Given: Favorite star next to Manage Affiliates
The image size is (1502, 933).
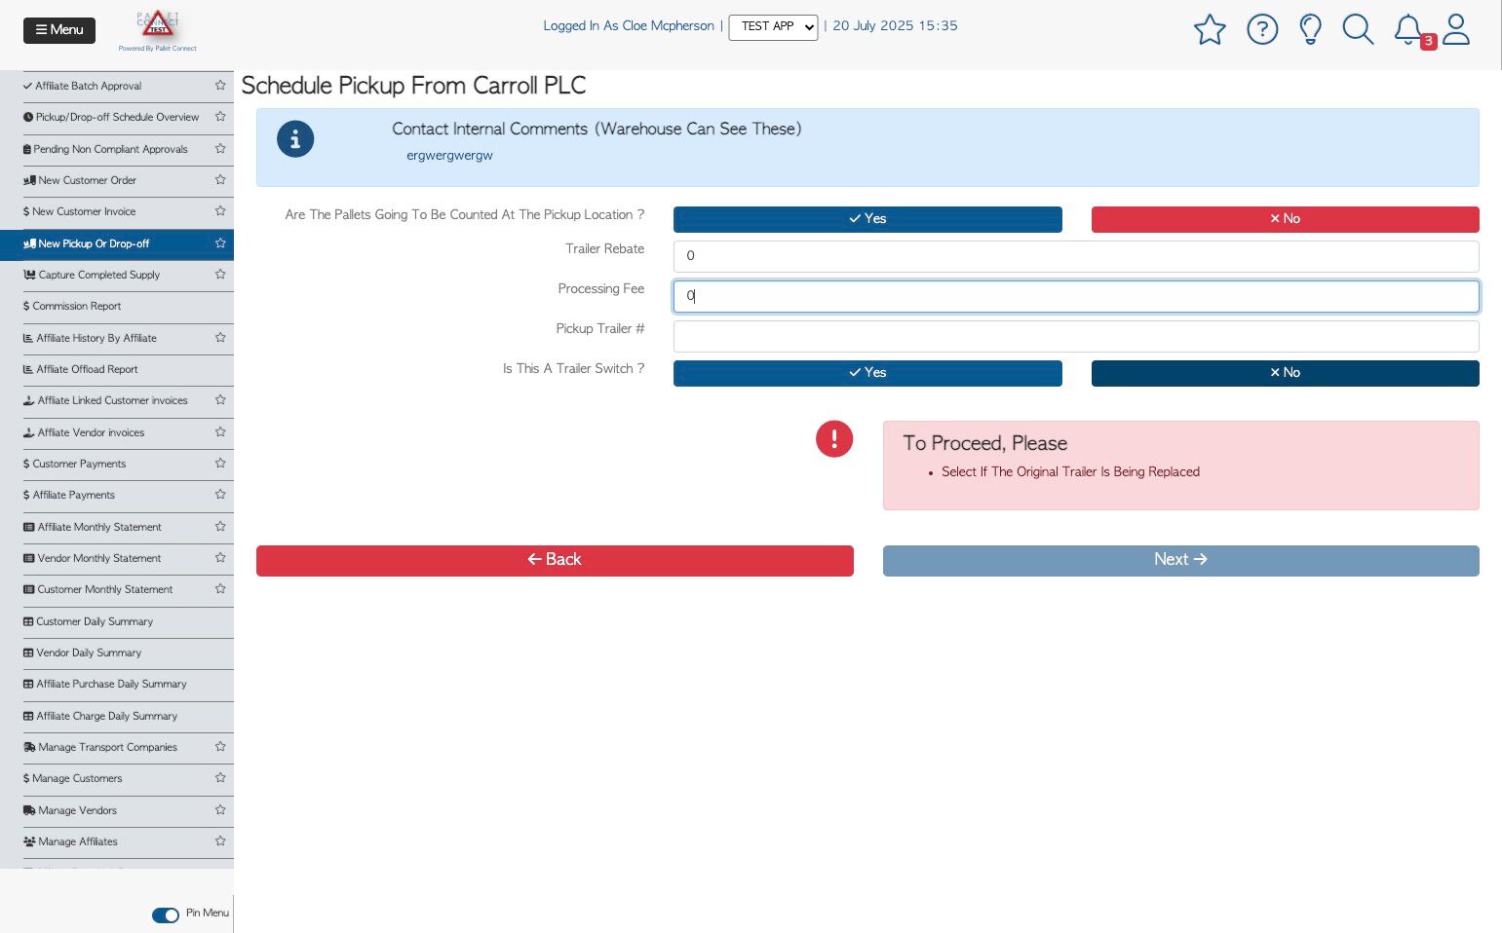Looking at the screenshot, I should pos(220,840).
